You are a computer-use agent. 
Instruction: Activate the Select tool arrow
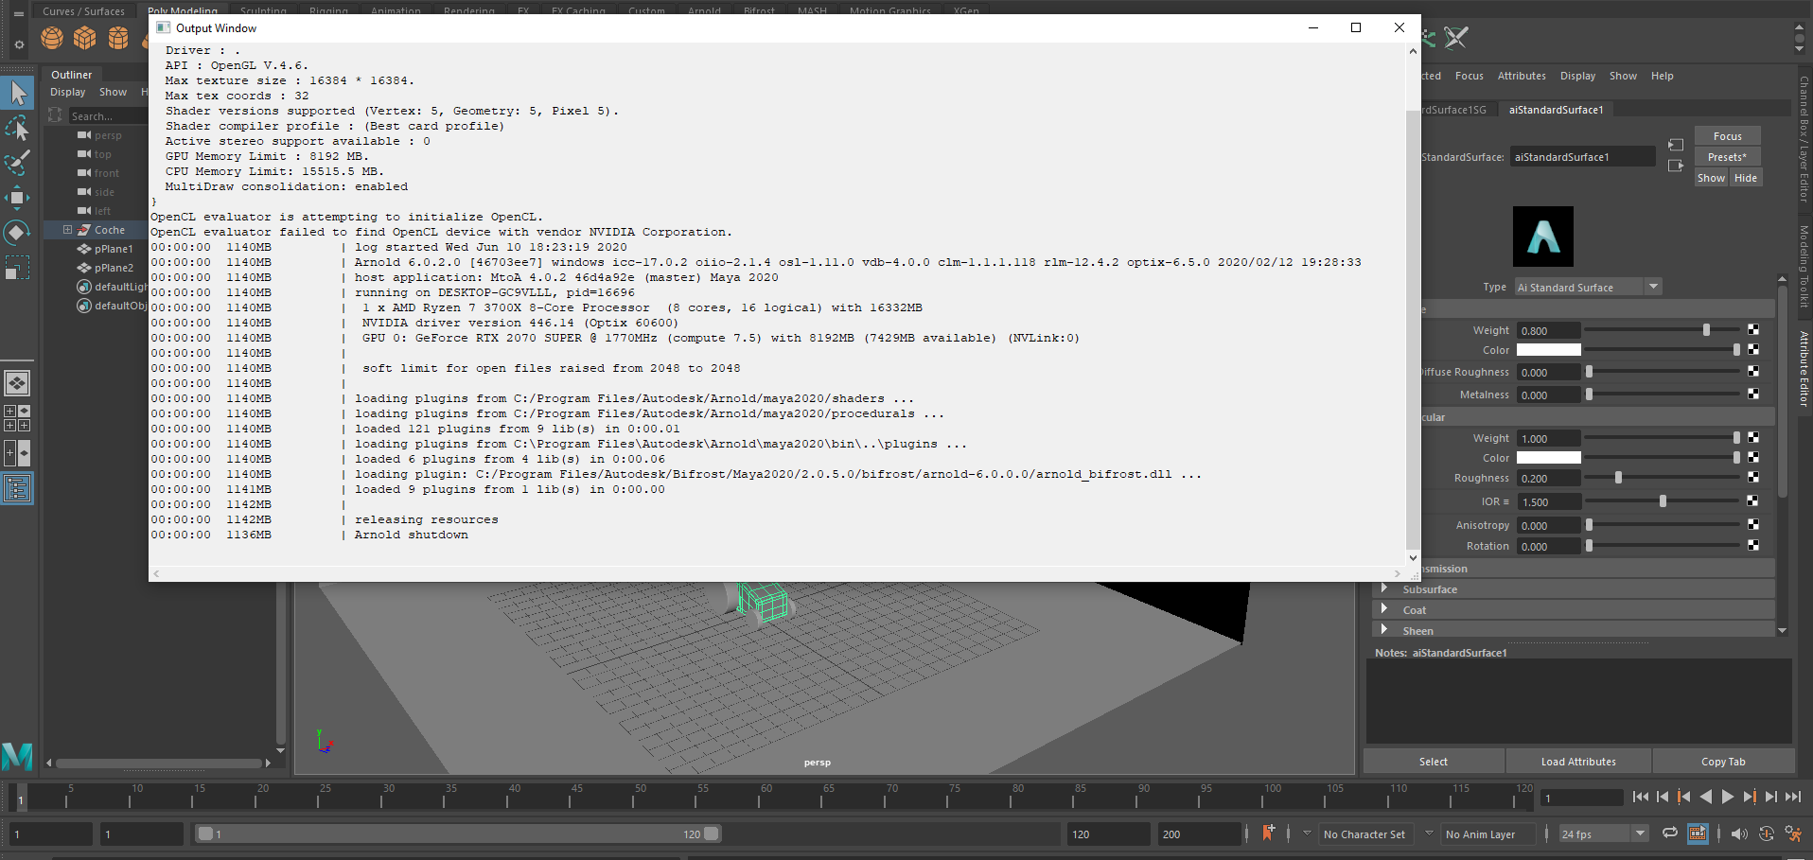click(x=18, y=93)
